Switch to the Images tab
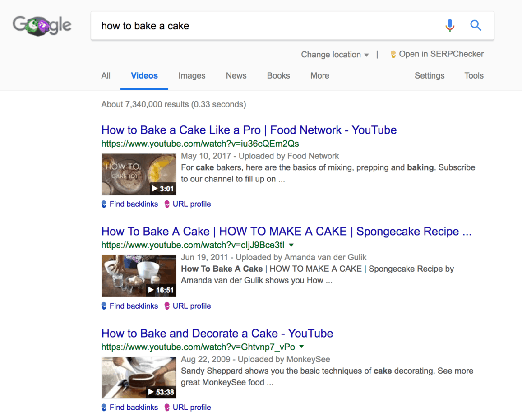Screen dimensions: 522x417 tap(192, 75)
